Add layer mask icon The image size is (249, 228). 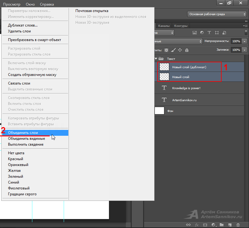[x=205, y=225]
